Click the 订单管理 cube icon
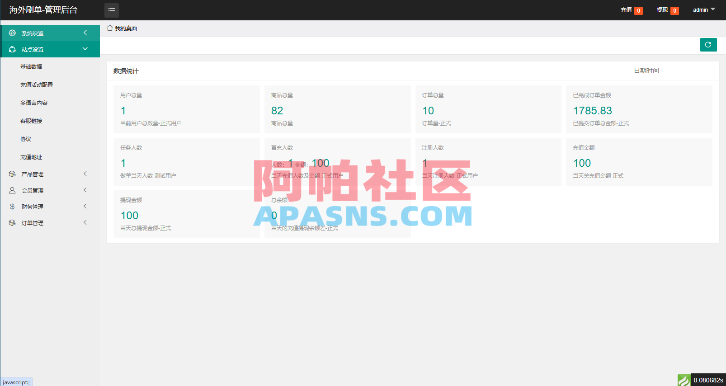726x386 pixels. (12, 223)
